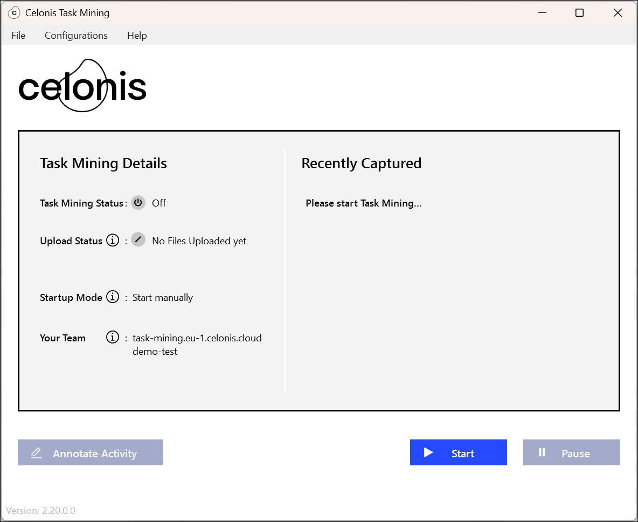Screen dimensions: 638x522
Task: Click the info icon next to Your Team
Action: coord(112,338)
